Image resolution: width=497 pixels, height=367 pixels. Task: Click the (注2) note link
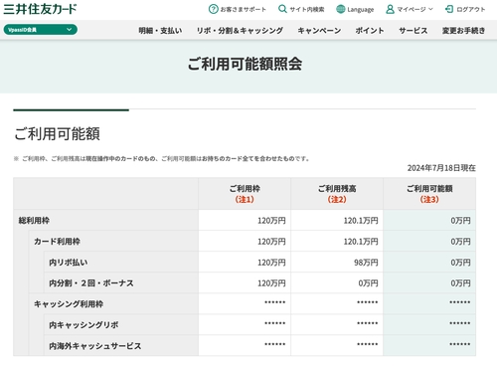pyautogui.click(x=337, y=199)
